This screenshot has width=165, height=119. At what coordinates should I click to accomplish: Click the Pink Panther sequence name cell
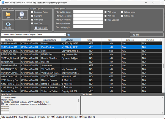point(51,47)
